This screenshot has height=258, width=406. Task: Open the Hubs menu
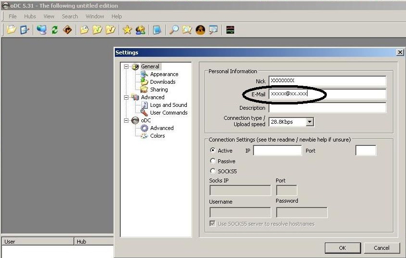tap(30, 16)
